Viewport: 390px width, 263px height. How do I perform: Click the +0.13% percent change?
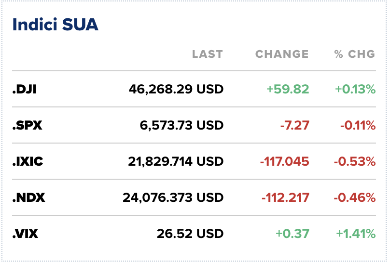click(356, 89)
